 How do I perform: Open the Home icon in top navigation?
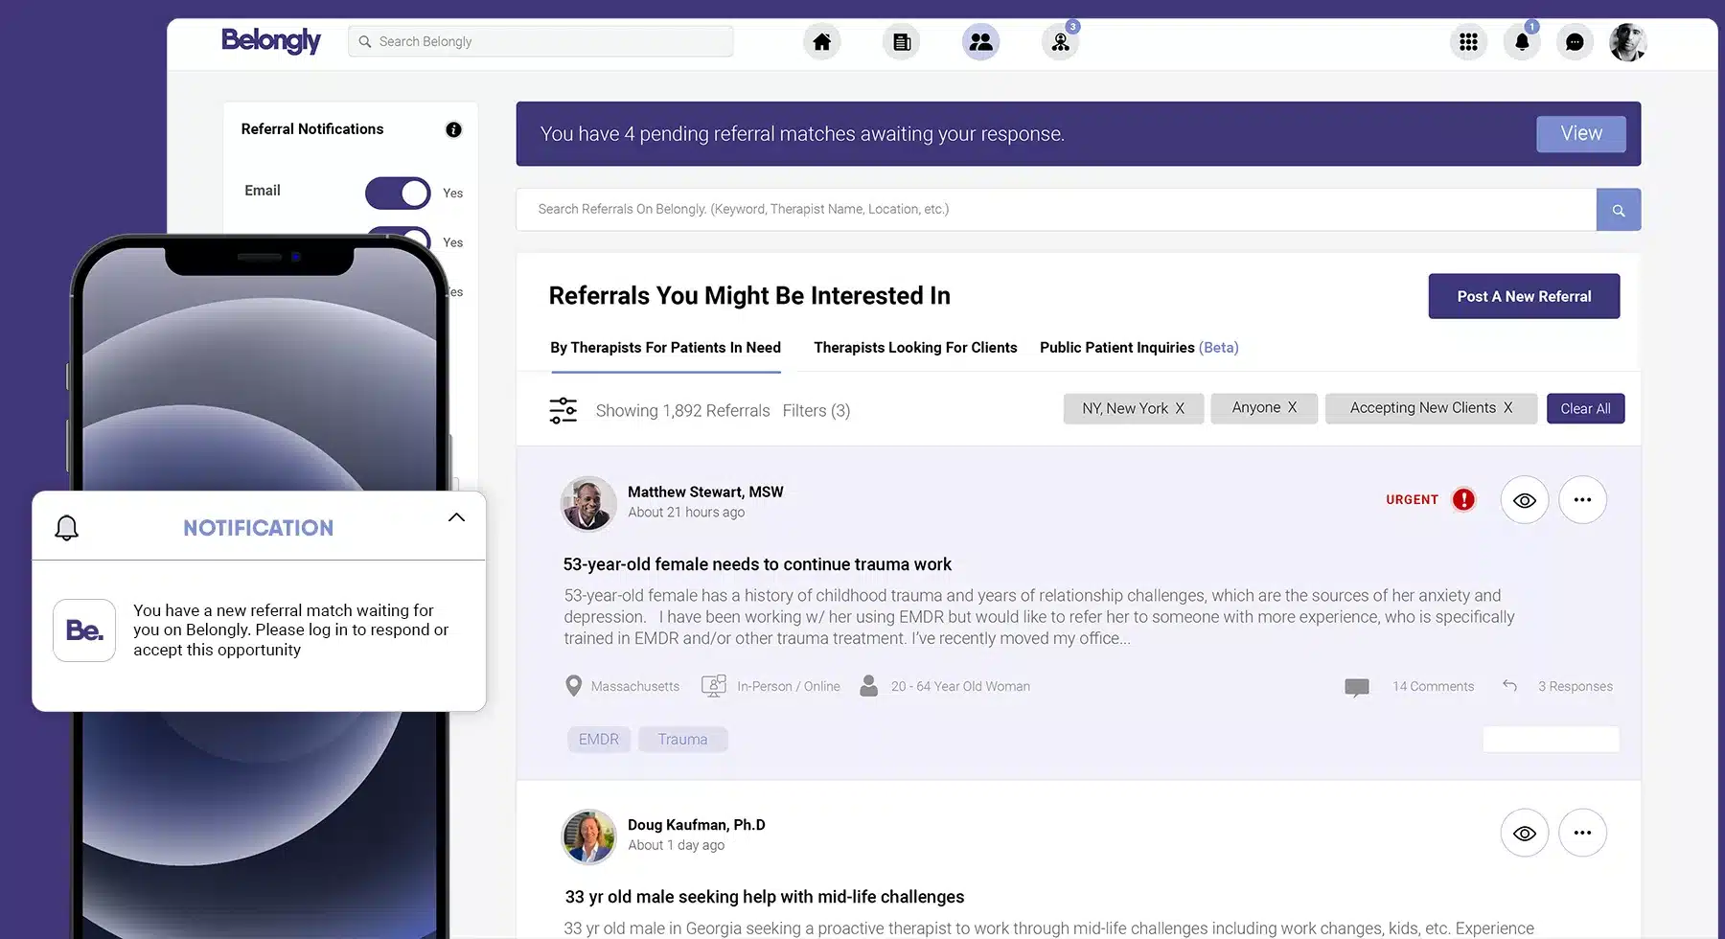click(821, 42)
